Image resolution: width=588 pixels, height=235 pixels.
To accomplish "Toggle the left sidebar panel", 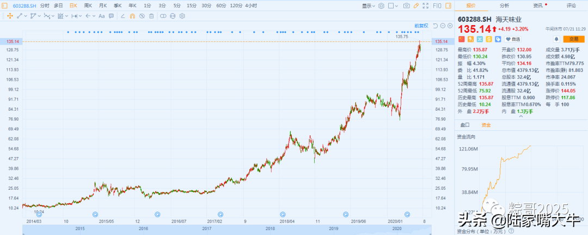I will pos(4,5).
